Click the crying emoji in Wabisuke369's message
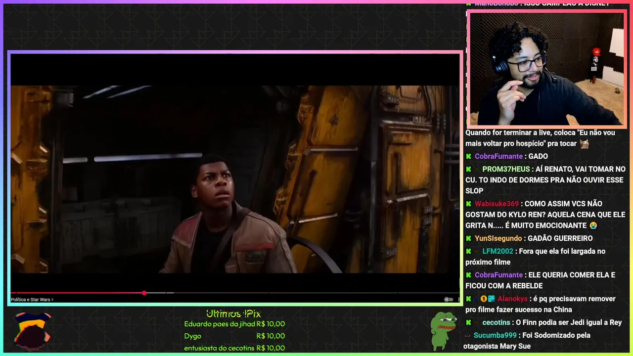Viewport: 633px width, 356px height. tap(593, 225)
